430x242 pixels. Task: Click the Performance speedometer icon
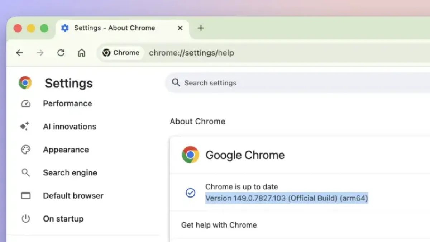tap(26, 104)
